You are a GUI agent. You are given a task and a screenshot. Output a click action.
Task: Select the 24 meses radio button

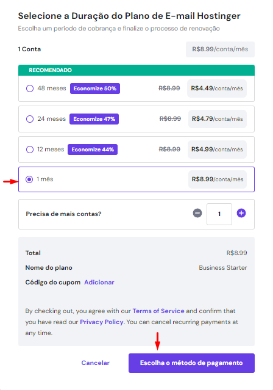(30, 119)
